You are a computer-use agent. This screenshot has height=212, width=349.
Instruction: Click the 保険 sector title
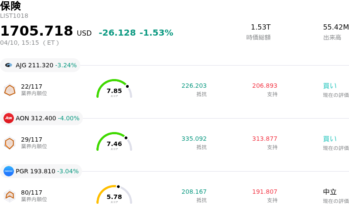(x=10, y=6)
